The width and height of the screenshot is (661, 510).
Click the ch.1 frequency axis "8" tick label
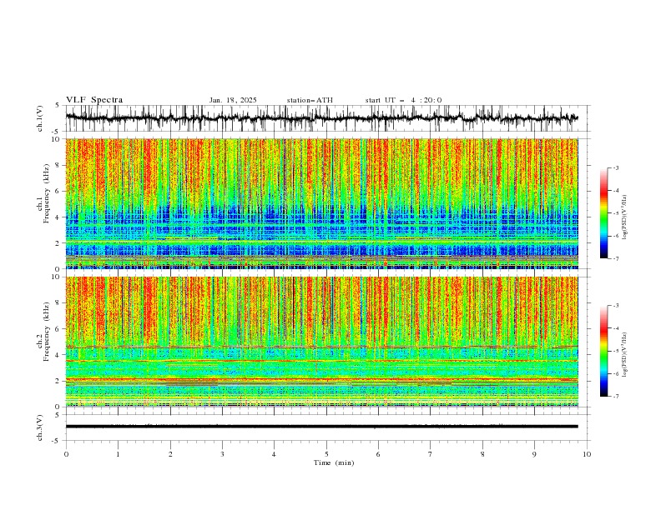point(59,165)
